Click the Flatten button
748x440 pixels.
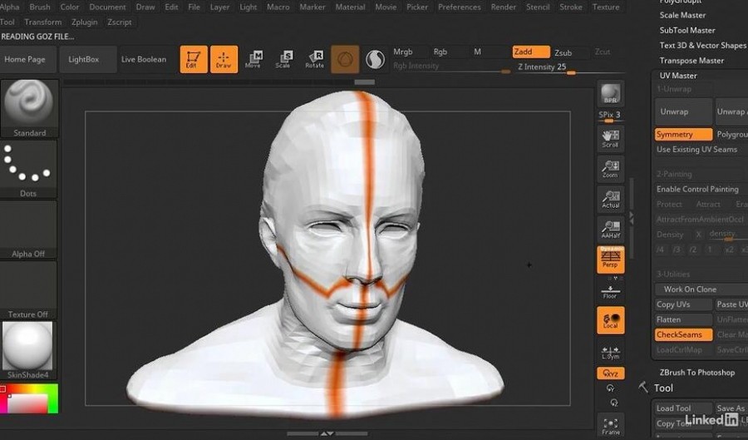click(684, 319)
